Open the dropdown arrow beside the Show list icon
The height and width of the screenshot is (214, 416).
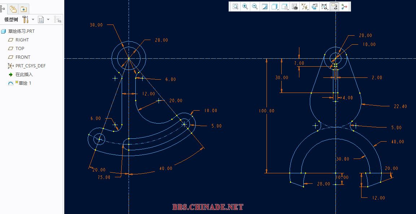[x=48, y=19]
